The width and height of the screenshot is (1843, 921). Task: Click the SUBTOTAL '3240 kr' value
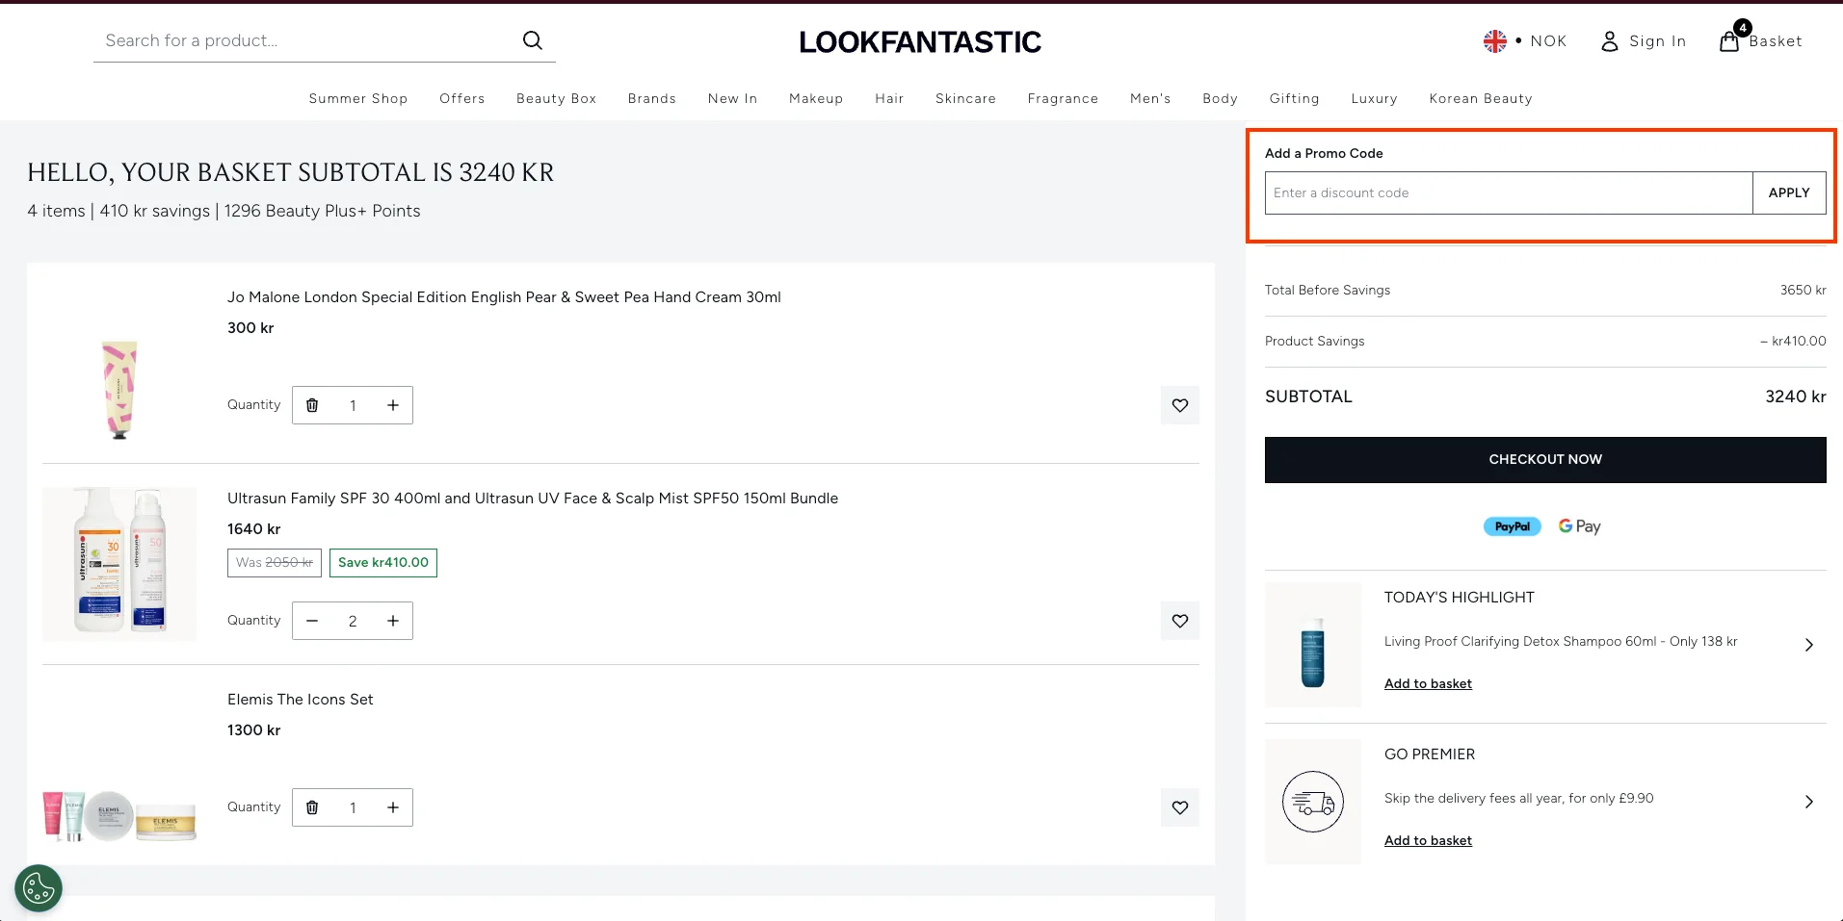[x=1795, y=397]
